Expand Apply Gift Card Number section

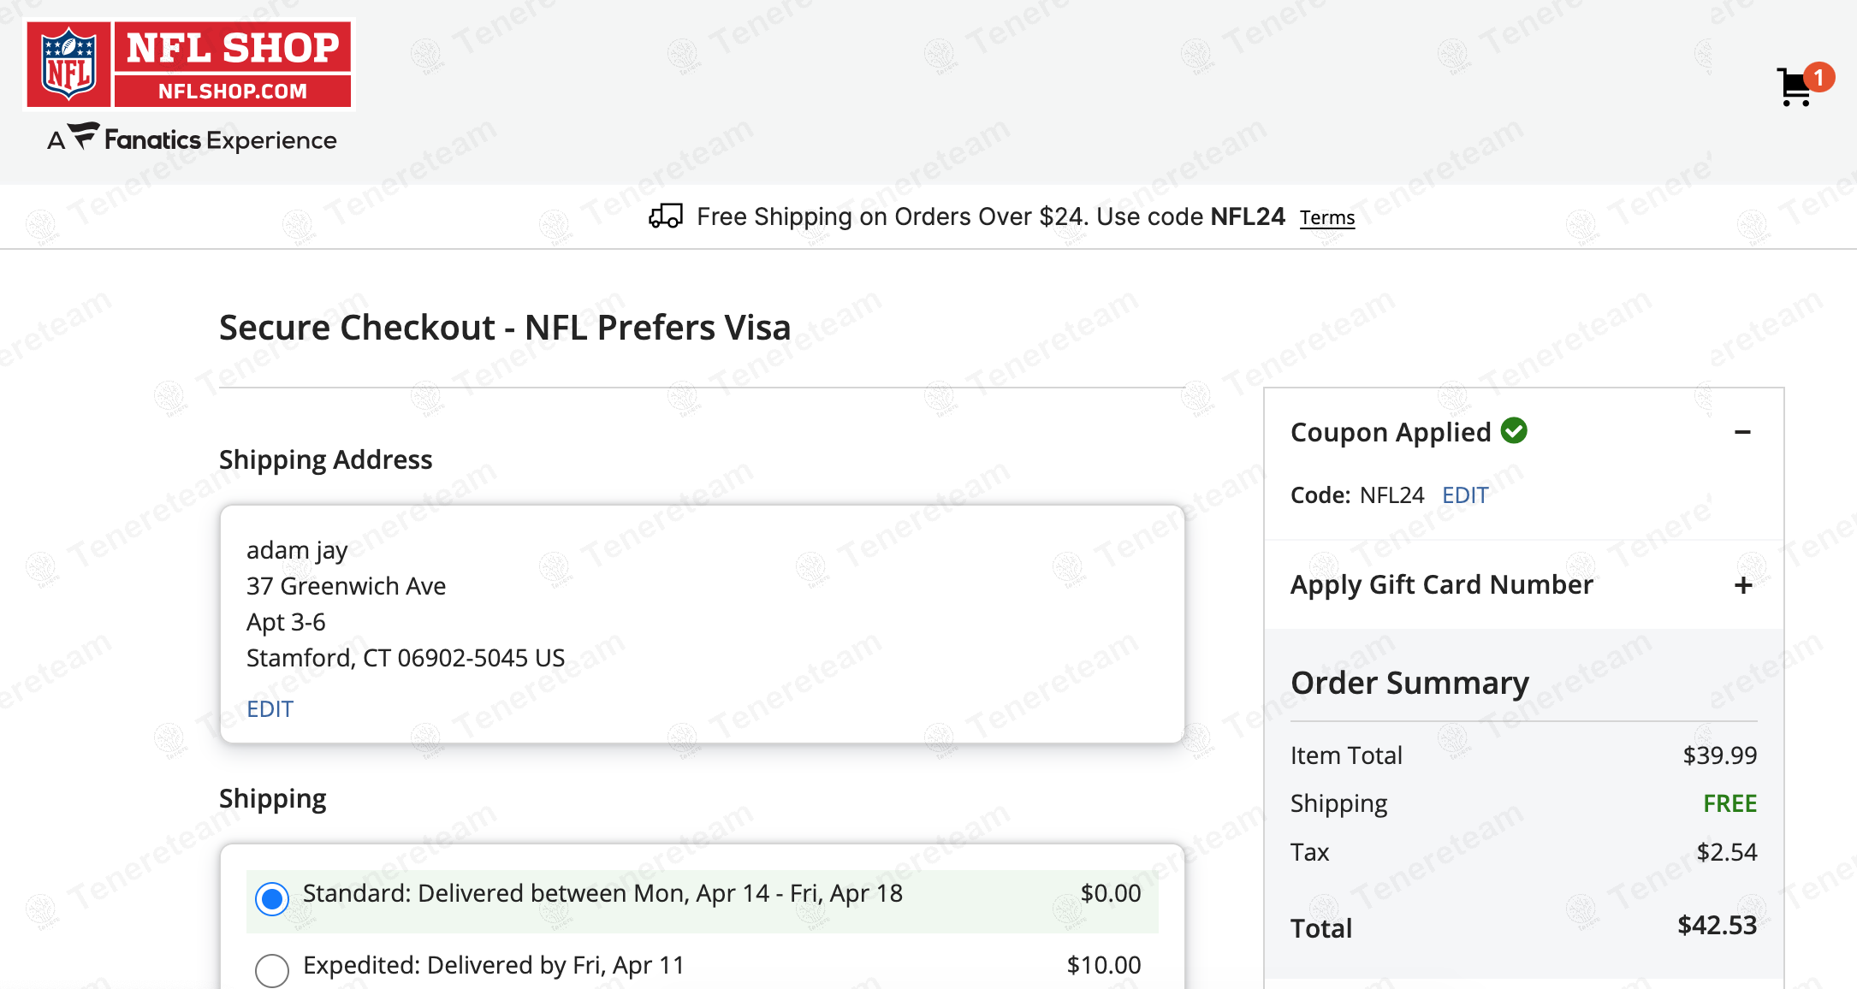[x=1742, y=585]
